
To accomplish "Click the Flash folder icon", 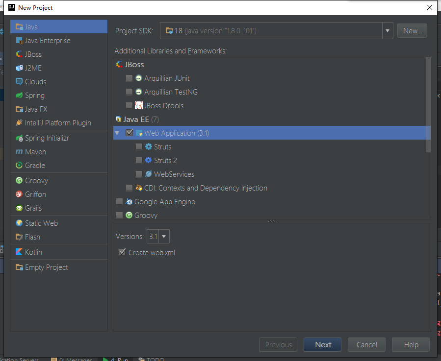I will [19, 237].
